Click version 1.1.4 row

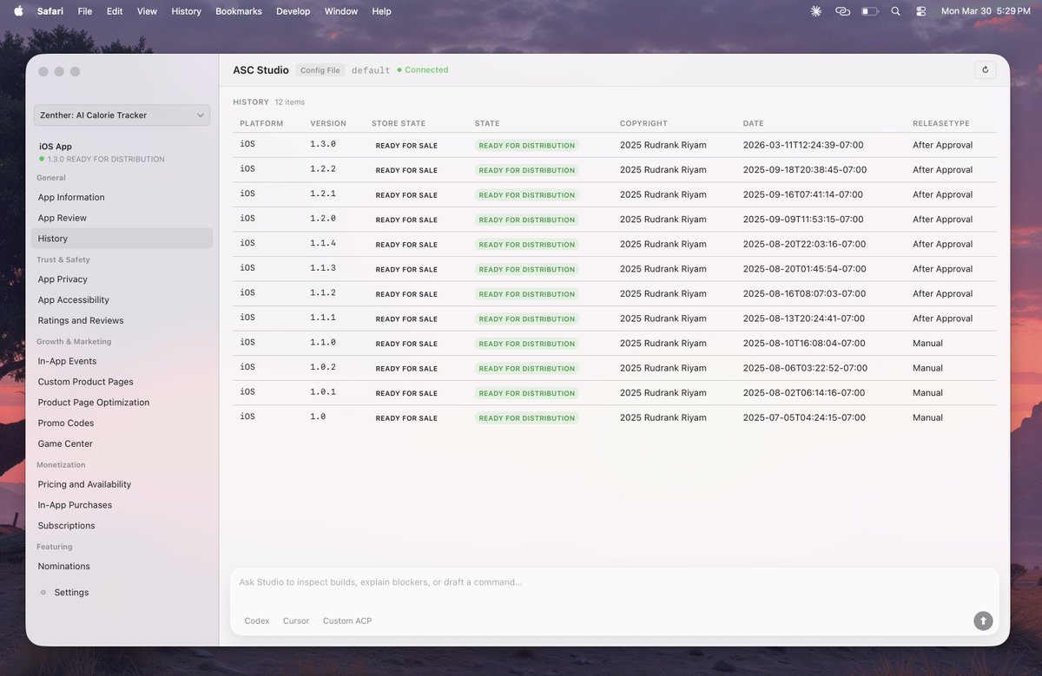click(x=615, y=244)
